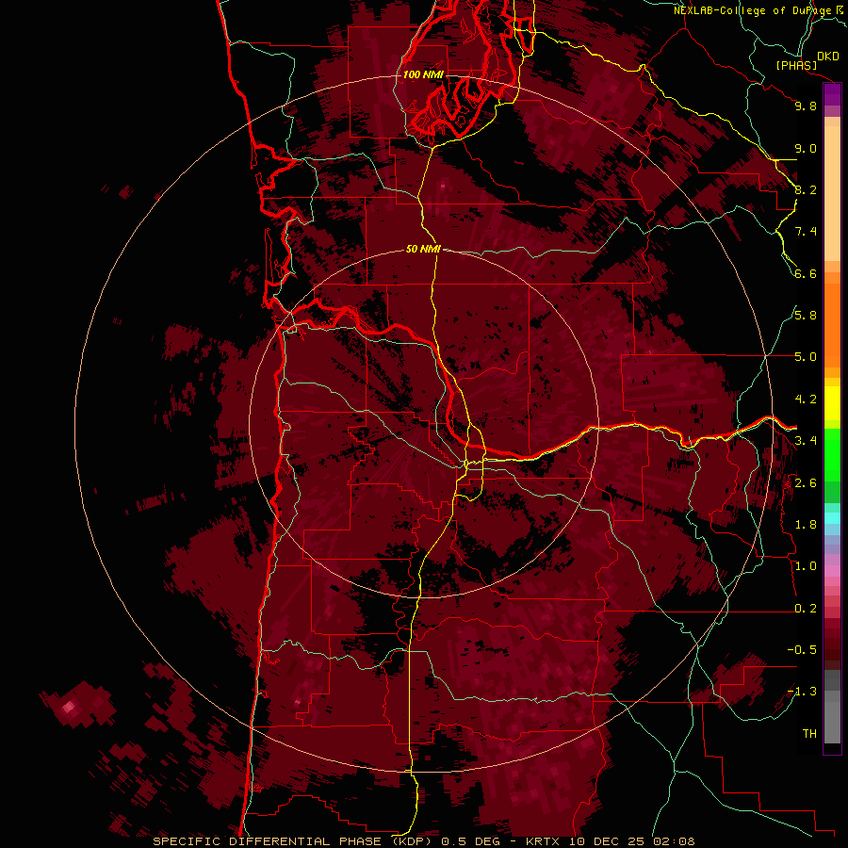Viewport: 848px width, 848px height.
Task: Click the 5.0 scale value
Action: pyautogui.click(x=806, y=357)
